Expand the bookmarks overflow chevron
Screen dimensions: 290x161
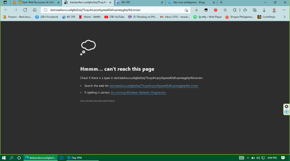click(285, 17)
